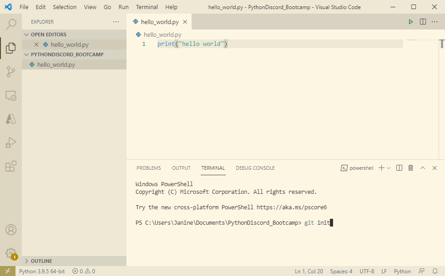Select hello_world.py in the project folder tree
This screenshot has height=276, width=445.
click(x=74, y=64)
